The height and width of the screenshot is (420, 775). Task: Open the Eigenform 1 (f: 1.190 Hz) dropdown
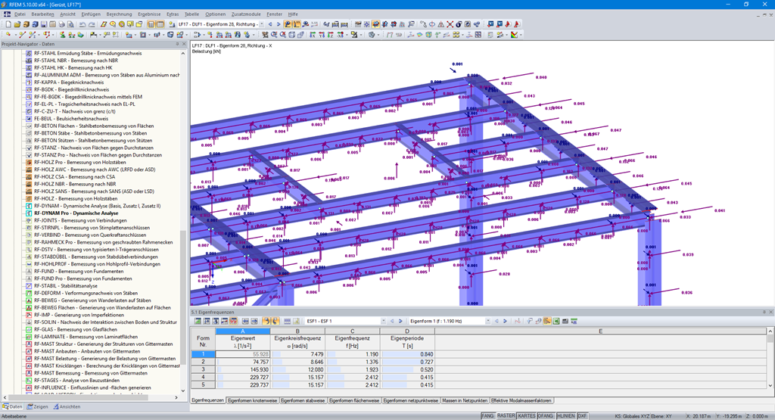pyautogui.click(x=488, y=321)
